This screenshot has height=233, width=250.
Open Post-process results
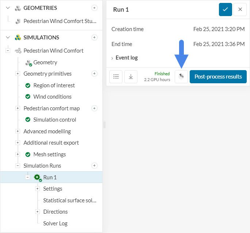point(218,77)
